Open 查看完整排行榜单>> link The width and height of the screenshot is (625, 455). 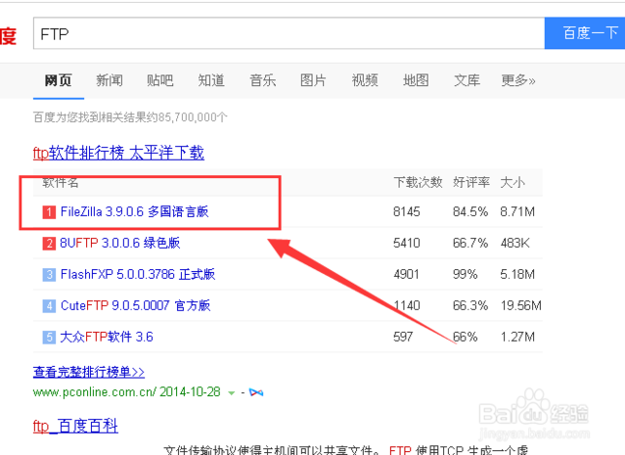tap(89, 372)
